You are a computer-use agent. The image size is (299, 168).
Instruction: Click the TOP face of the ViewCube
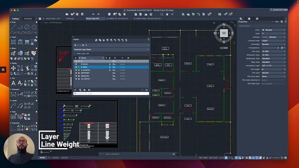(x=224, y=33)
